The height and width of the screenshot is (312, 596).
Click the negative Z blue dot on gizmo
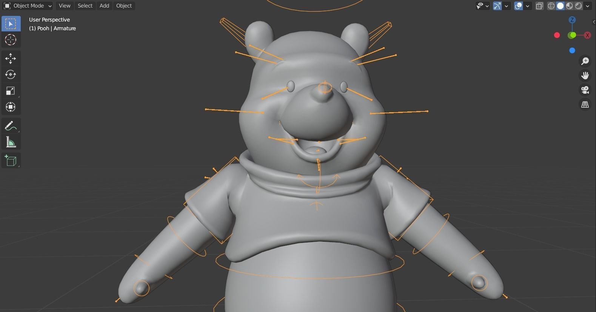(572, 50)
